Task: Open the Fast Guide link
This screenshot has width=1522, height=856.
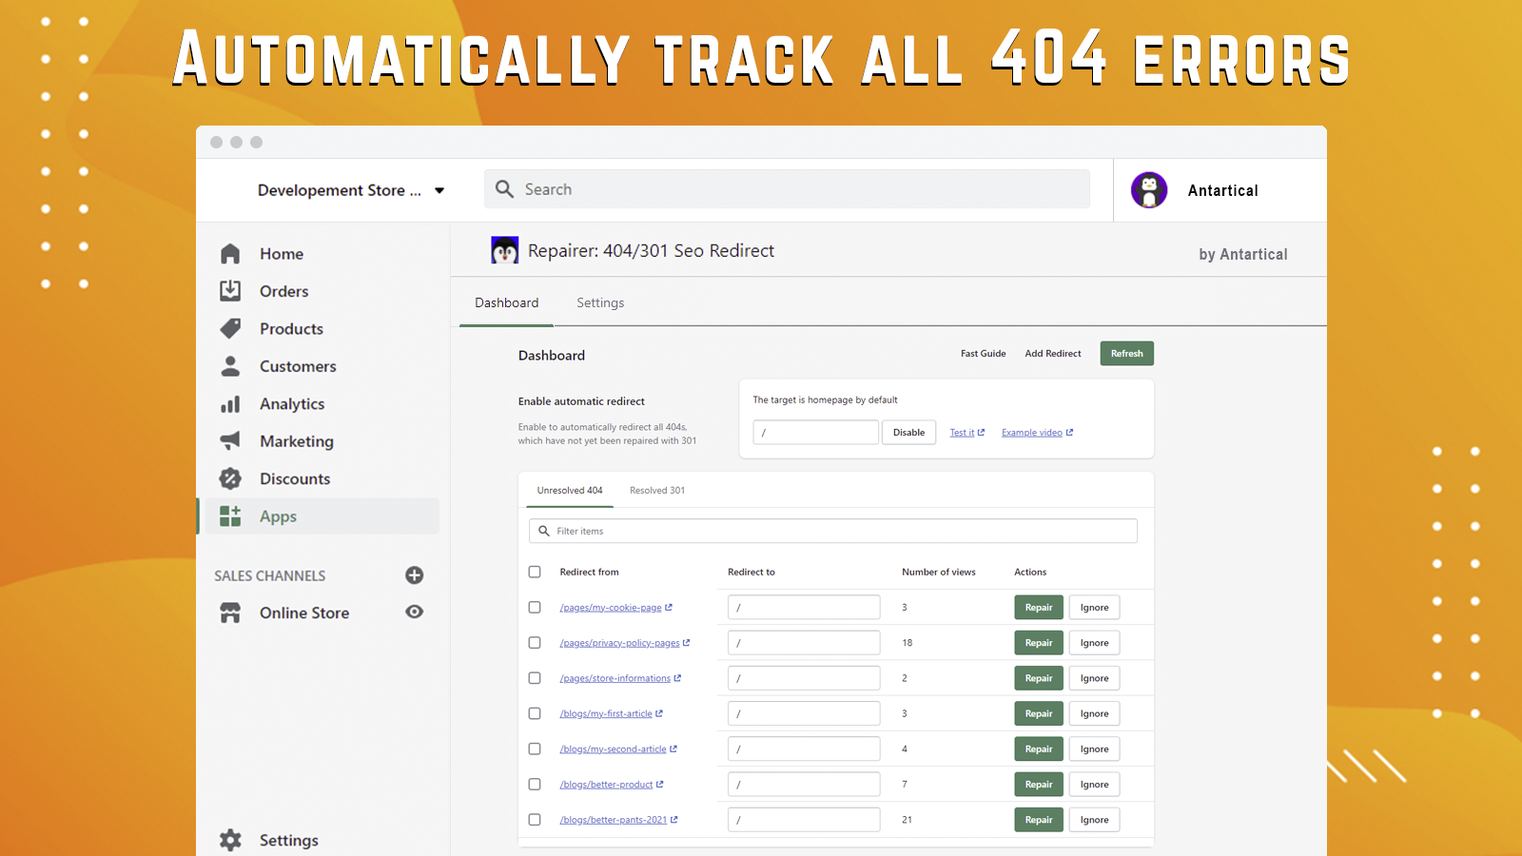Action: [x=983, y=353]
